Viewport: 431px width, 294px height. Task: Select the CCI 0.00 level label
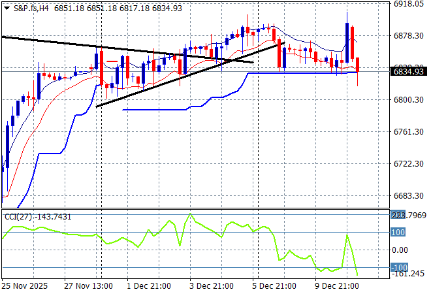(400, 250)
